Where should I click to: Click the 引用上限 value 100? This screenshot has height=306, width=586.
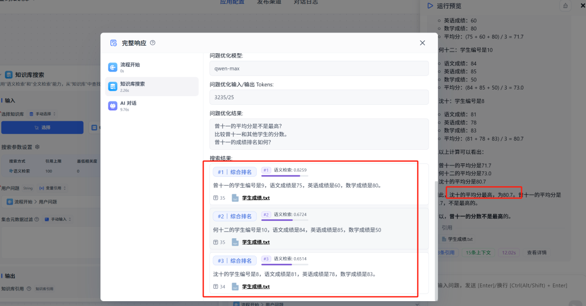pos(49,171)
